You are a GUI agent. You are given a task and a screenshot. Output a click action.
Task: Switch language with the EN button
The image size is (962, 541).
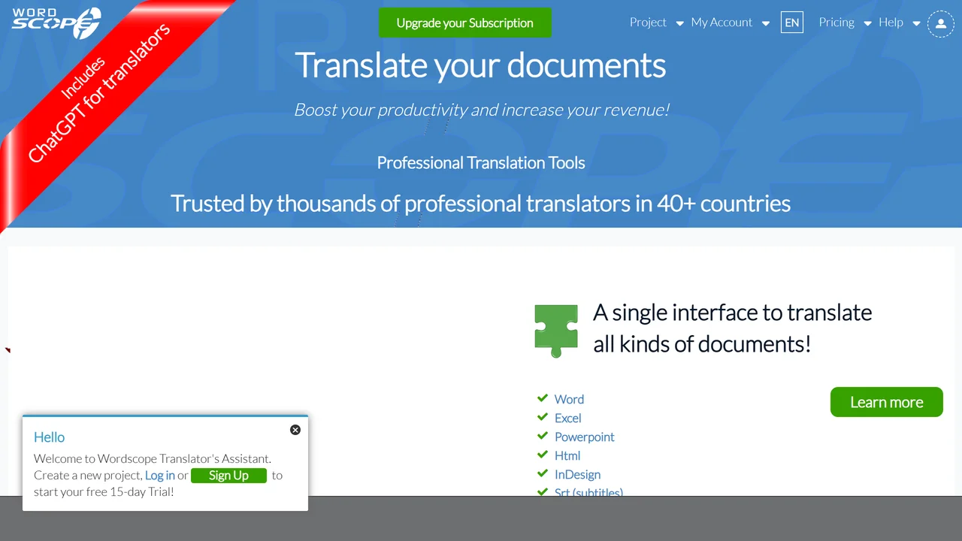point(792,23)
